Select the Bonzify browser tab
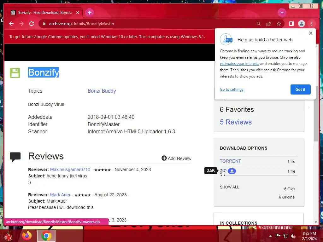Screen dimensions: 323x242 tap(45, 13)
